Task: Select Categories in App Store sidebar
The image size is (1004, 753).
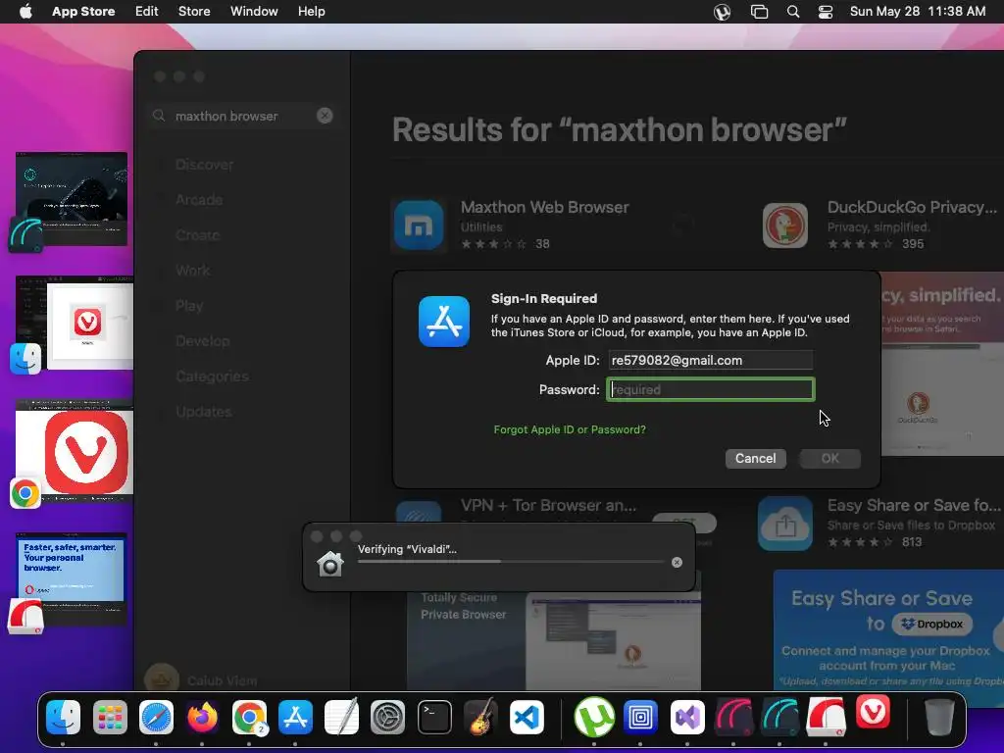Action: (212, 376)
